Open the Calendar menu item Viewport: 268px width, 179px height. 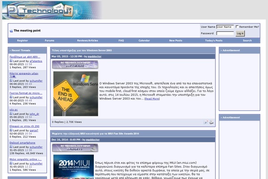[x=144, y=41]
